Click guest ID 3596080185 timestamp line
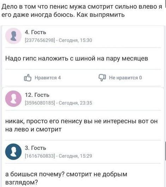The width and height of the screenshot is (166, 187). [x=58, y=103]
